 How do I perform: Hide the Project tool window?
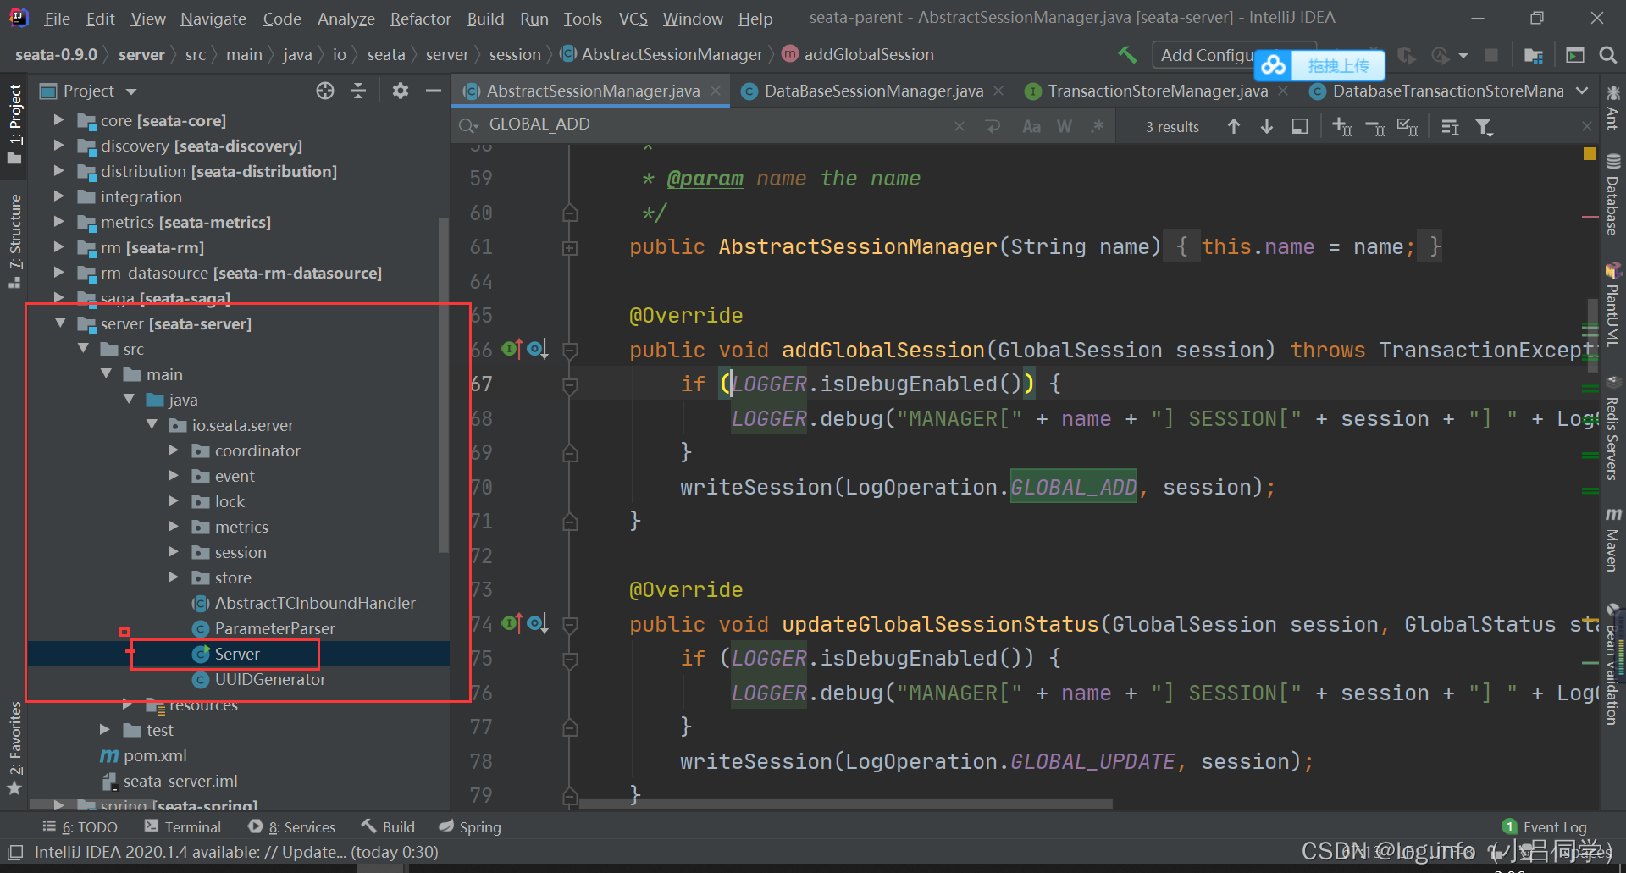pyautogui.click(x=434, y=91)
